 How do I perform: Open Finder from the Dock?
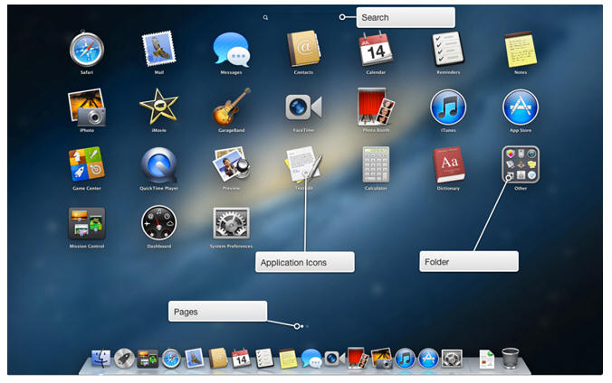click(101, 359)
